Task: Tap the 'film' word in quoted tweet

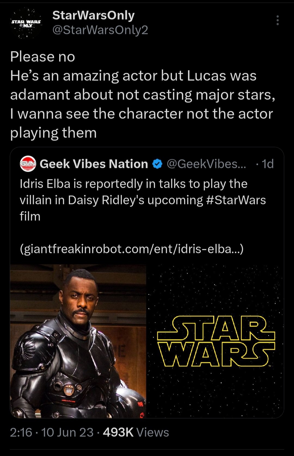Action: pos(30,217)
